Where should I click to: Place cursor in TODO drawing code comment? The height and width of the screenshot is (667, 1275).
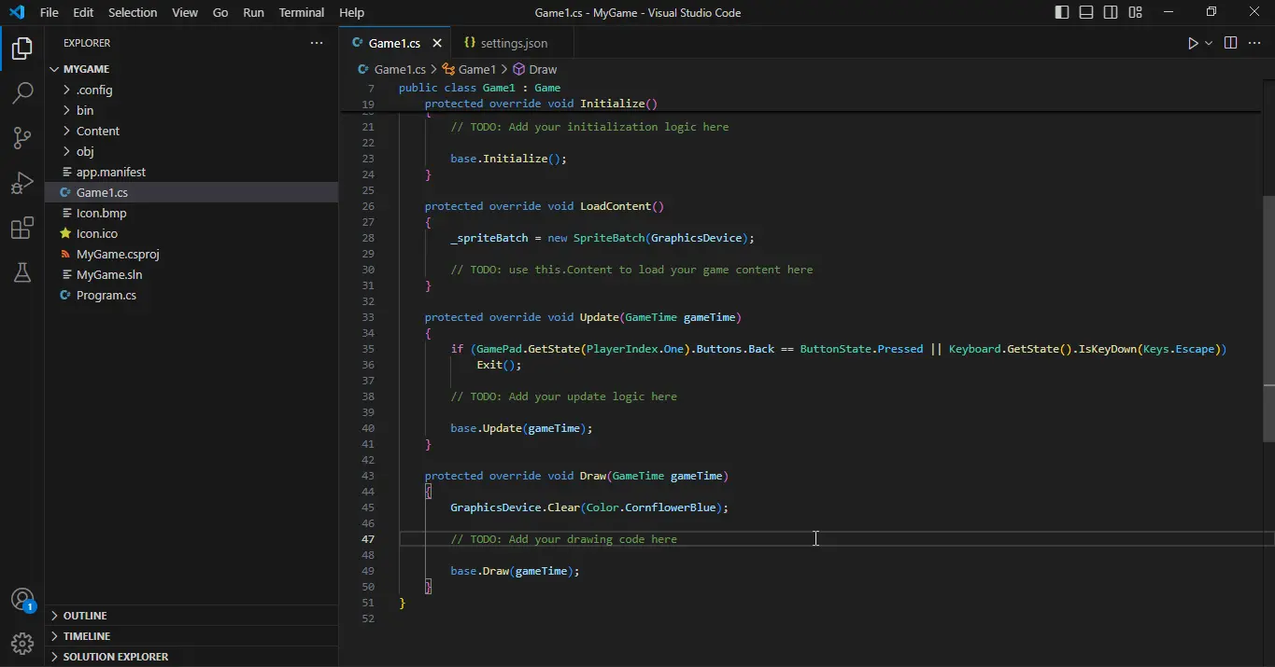coord(563,539)
